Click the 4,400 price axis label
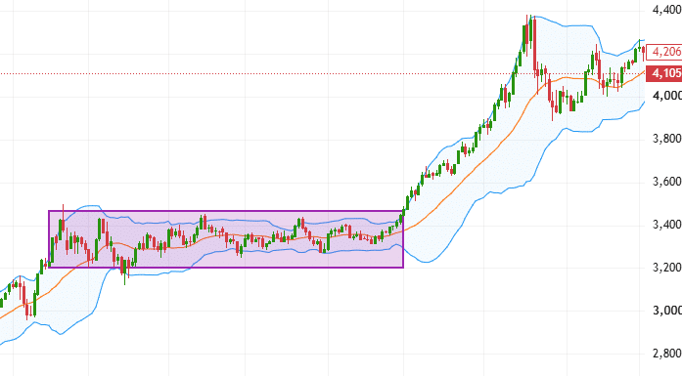This screenshot has width=682, height=376. tap(666, 10)
